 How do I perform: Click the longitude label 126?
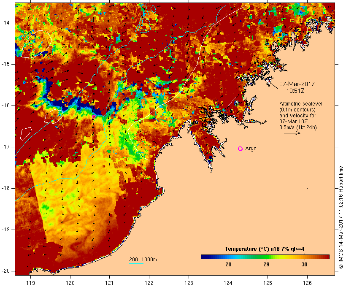click(x=307, y=283)
